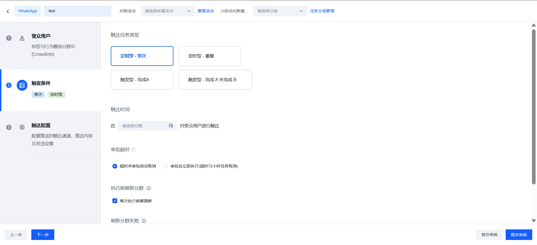The width and height of the screenshot is (537, 245).
Task: Click the reach configuration gear icon
Action: [x=22, y=127]
